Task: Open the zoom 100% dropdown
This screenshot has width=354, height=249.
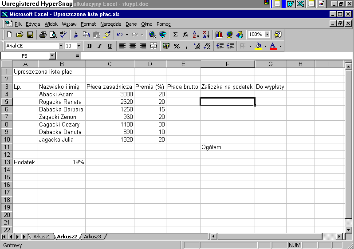Action: coord(267,35)
